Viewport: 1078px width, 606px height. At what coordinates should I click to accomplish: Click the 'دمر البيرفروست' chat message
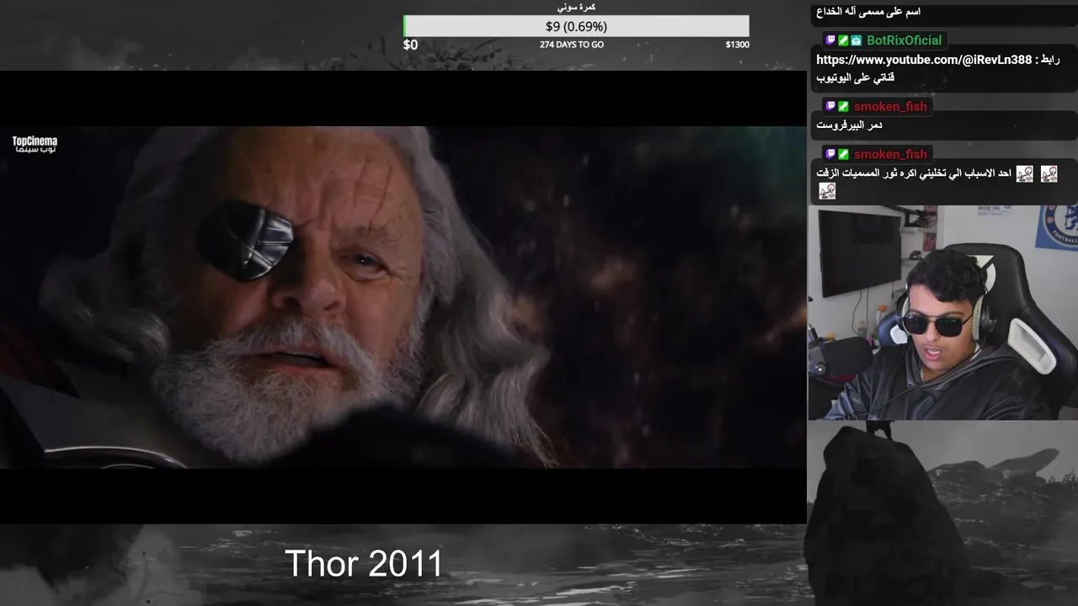849,125
